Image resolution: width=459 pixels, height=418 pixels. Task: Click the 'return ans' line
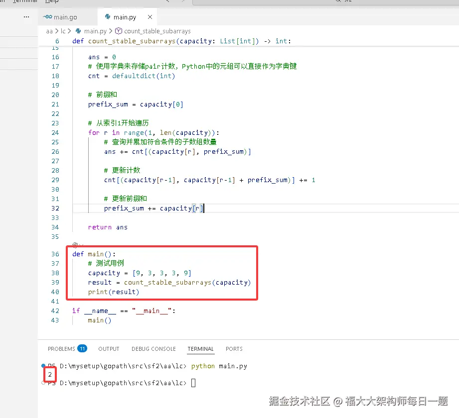point(108,227)
